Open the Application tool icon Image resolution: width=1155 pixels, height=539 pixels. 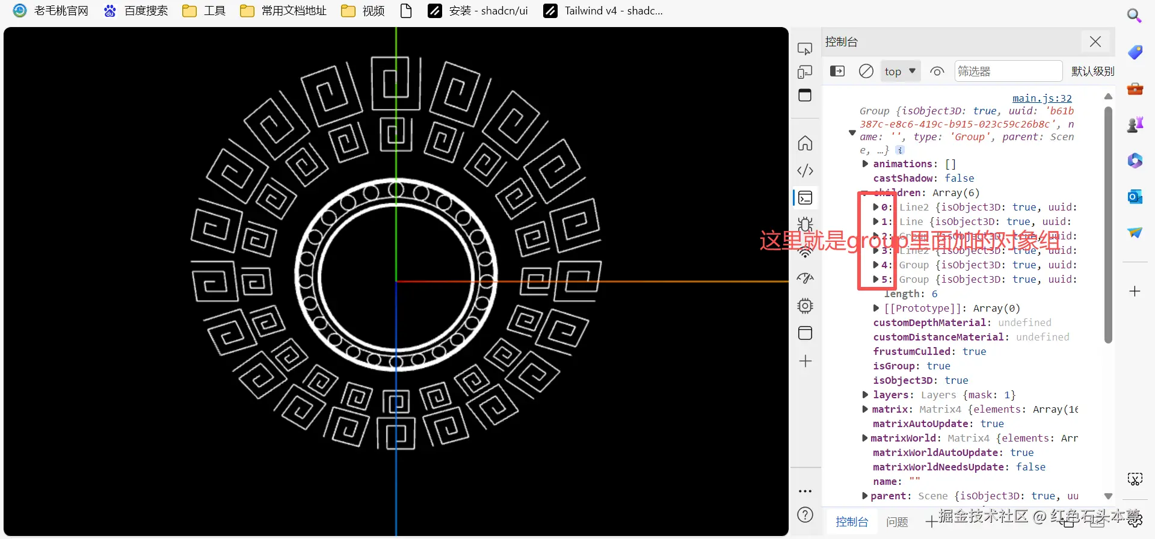coord(805,333)
